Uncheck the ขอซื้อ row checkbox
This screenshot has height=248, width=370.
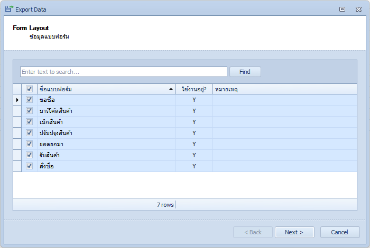[x=29, y=100]
